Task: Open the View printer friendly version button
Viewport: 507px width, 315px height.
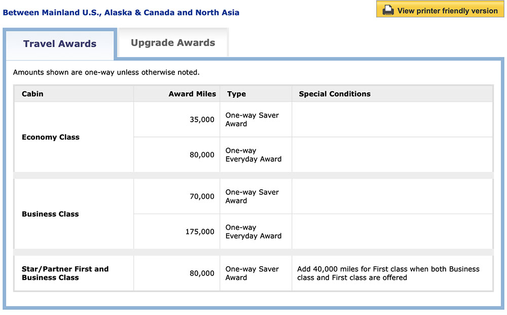Action: pyautogui.click(x=440, y=9)
